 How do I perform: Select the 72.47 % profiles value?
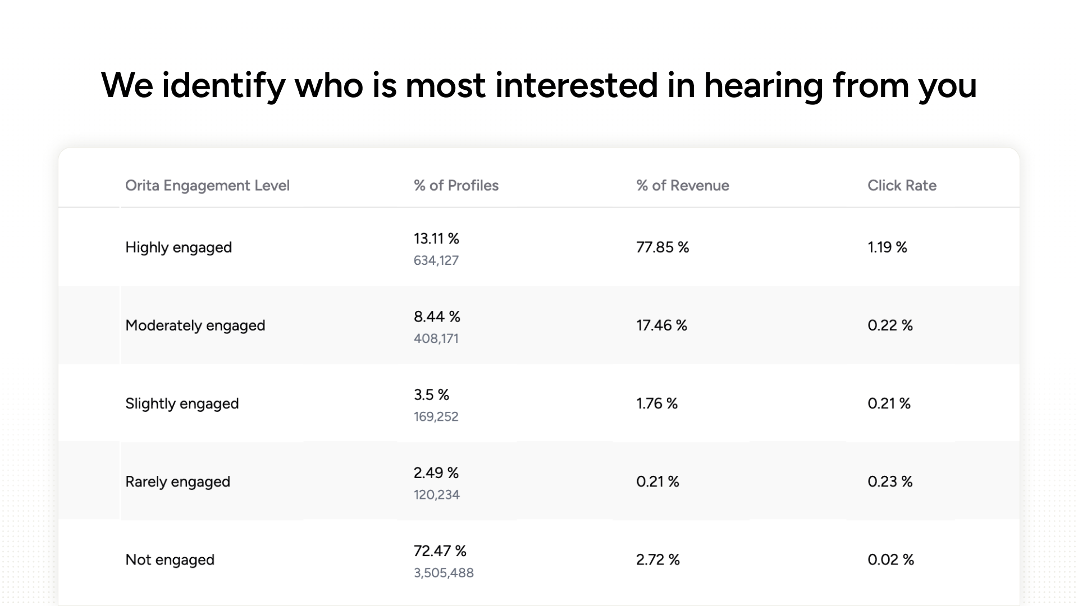pos(440,551)
